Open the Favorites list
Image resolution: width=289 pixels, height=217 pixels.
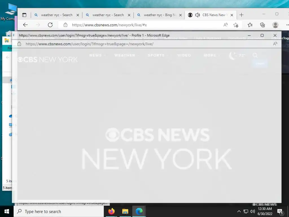pos(250,25)
